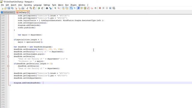Viewport: 192px width, 108px height.
Task: Toggle the Indent Guide toolbar icon
Action: click(78, 8)
